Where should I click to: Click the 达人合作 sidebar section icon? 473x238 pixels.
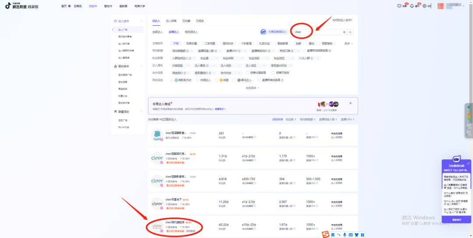click(115, 21)
